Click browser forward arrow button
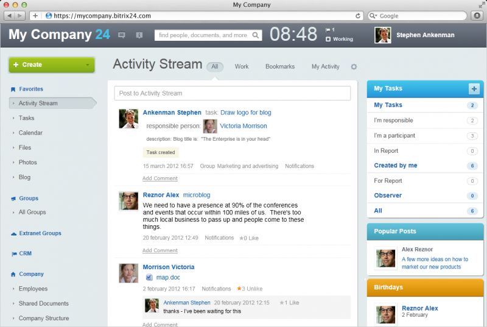Screen dimensions: 487x327 pyautogui.click(x=19, y=16)
